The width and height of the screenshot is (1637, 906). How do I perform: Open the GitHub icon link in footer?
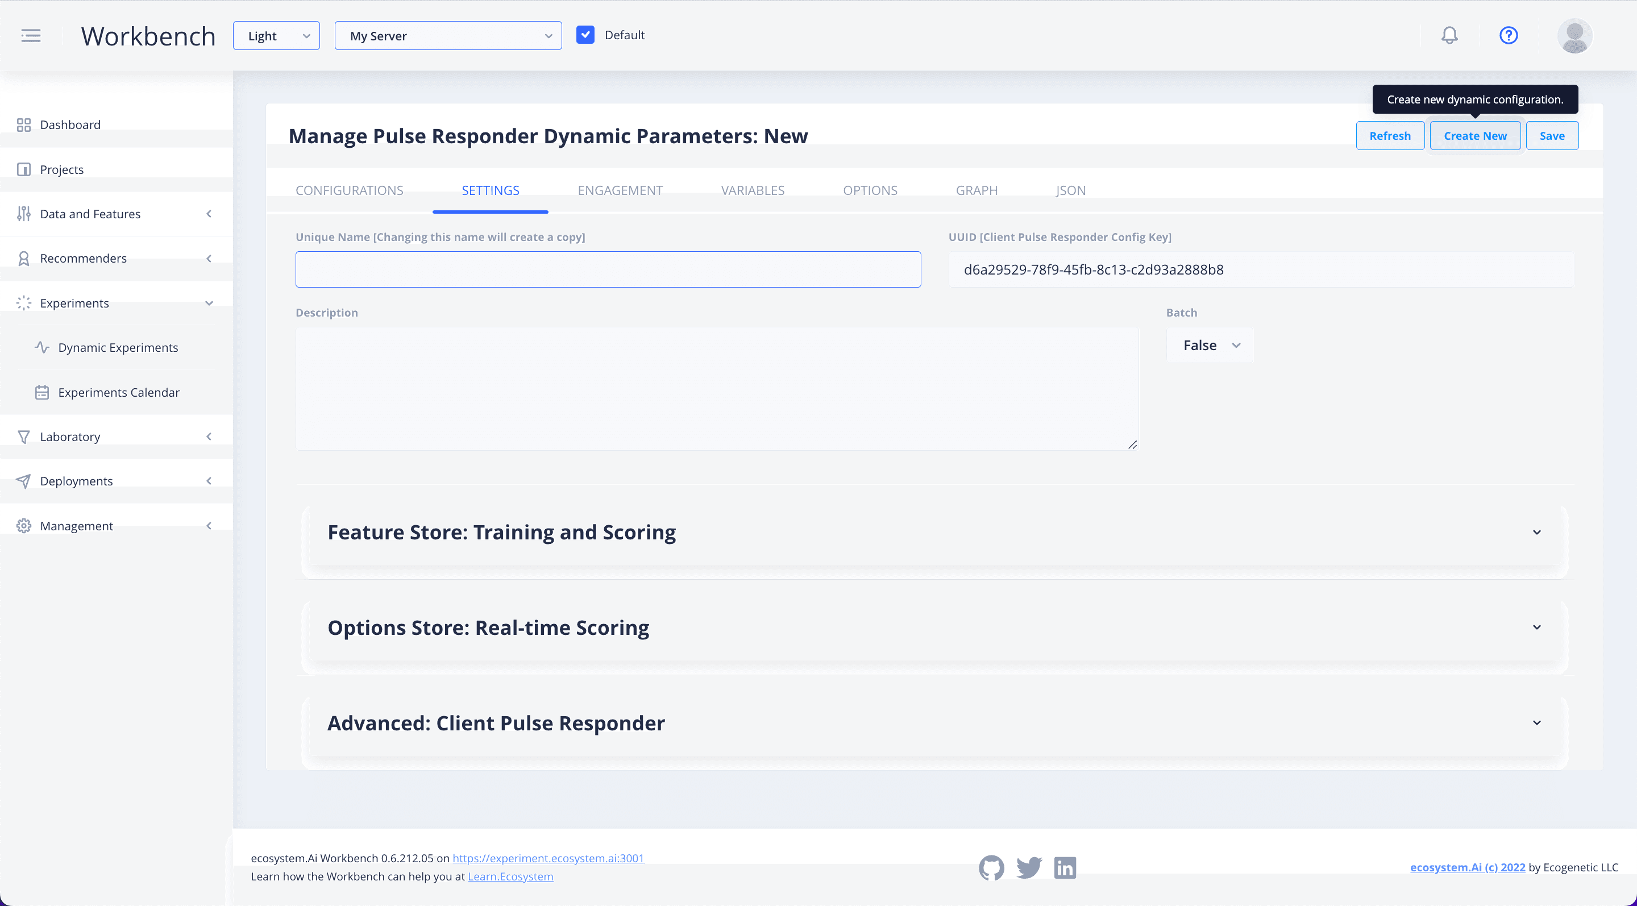pos(991,867)
